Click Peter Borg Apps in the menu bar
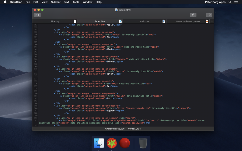This screenshot has width=242, height=151. (215, 2)
